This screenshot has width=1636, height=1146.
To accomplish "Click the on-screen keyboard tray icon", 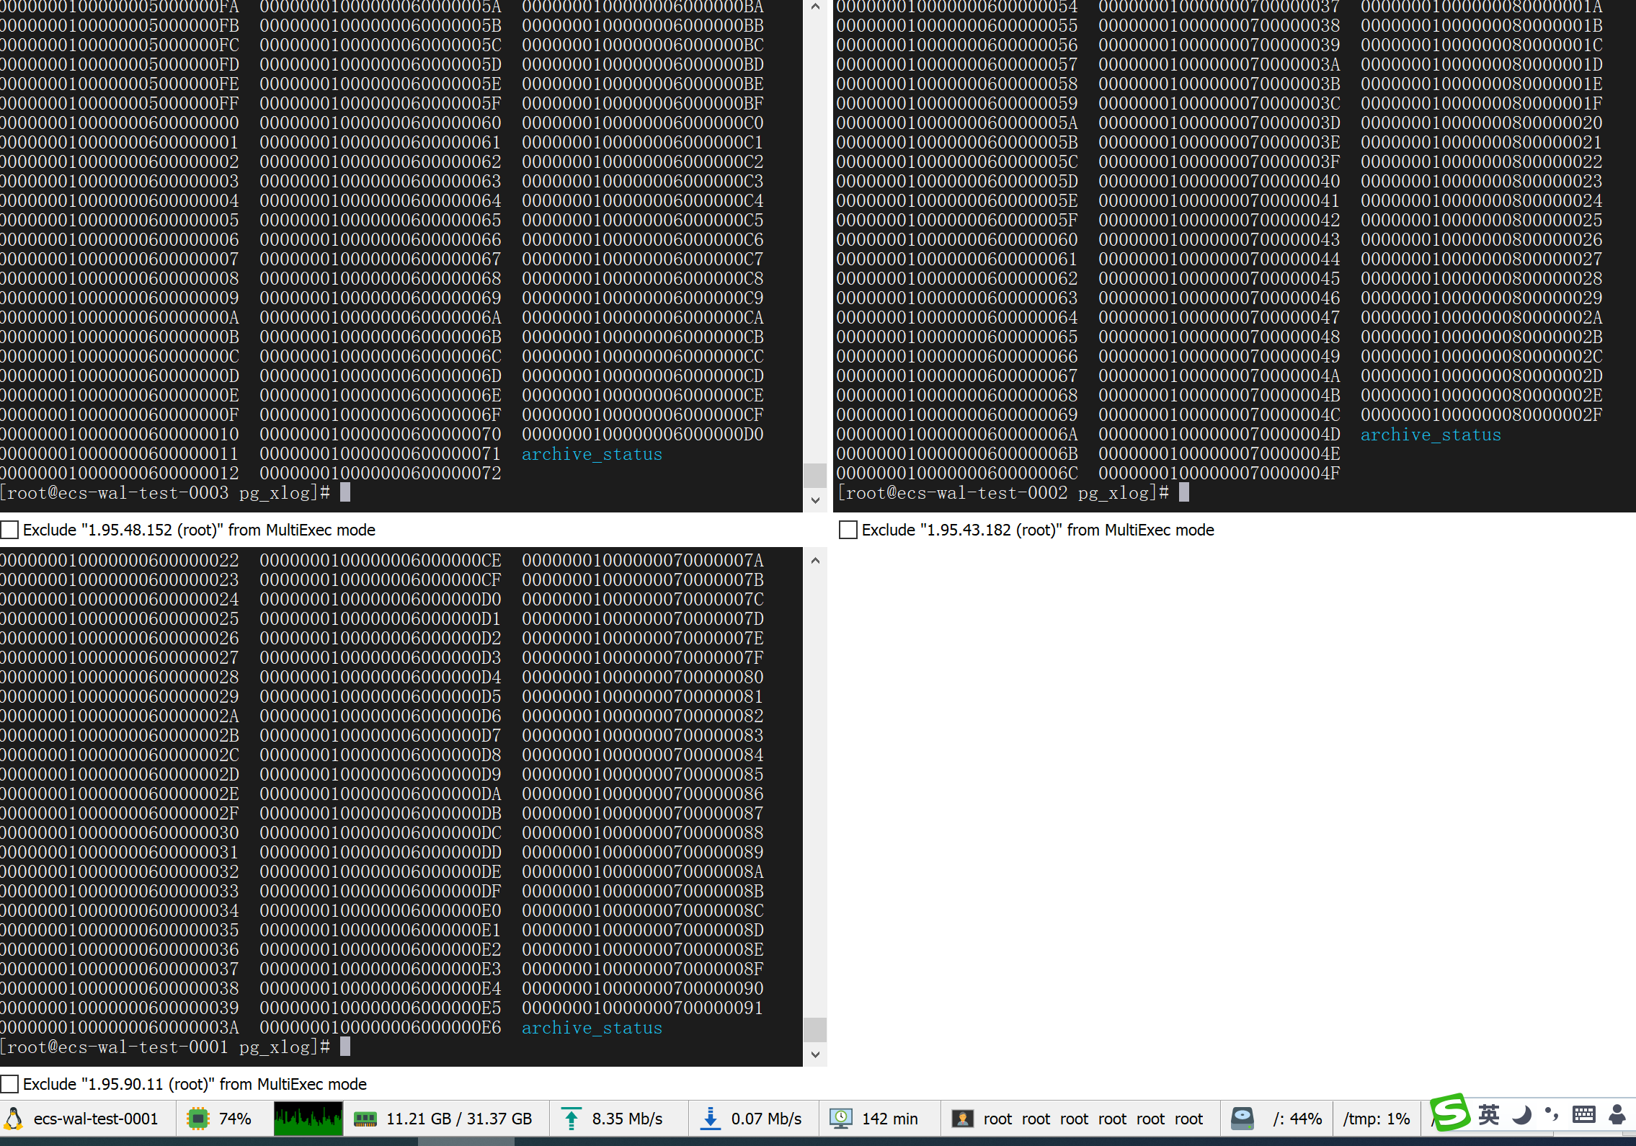I will (x=1583, y=1114).
